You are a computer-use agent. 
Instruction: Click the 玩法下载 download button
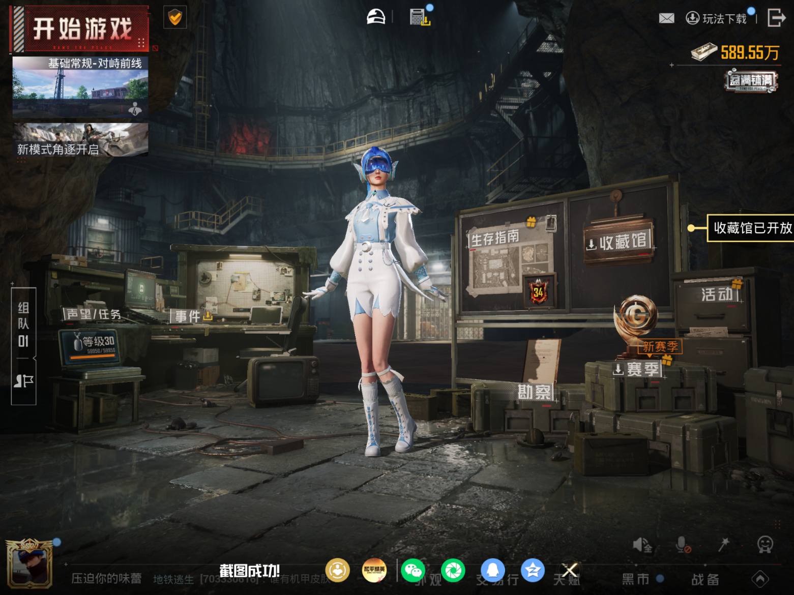(717, 18)
